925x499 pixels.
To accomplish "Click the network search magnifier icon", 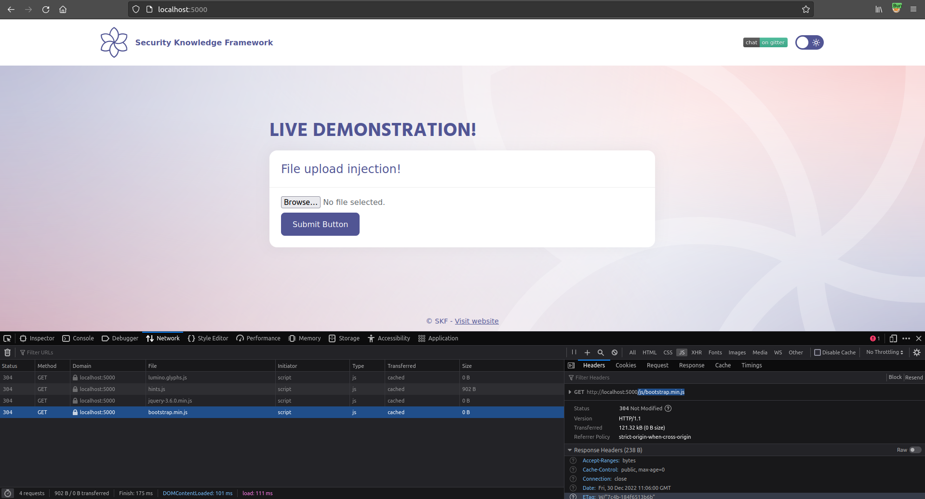I will click(601, 352).
